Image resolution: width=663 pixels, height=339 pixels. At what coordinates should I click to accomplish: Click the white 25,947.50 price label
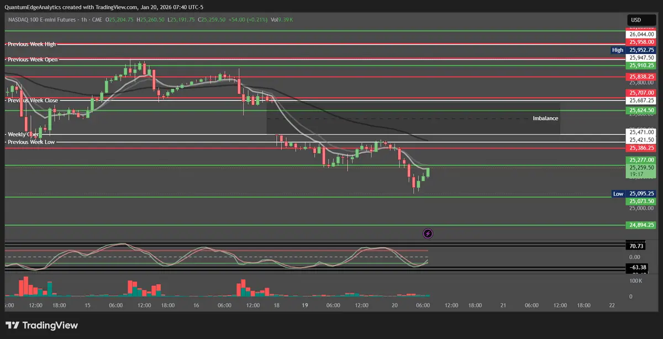641,57
